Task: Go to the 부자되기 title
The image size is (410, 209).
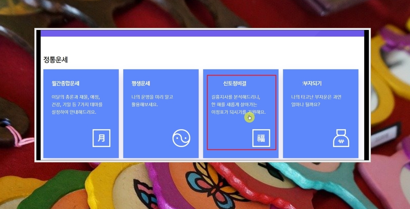Action: tap(312, 83)
